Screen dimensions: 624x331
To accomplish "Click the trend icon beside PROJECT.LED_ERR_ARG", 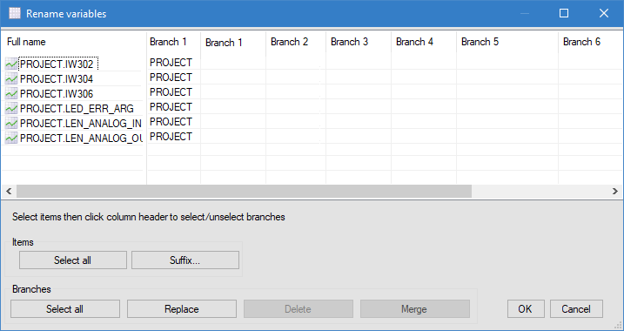I will pyautogui.click(x=11, y=108).
